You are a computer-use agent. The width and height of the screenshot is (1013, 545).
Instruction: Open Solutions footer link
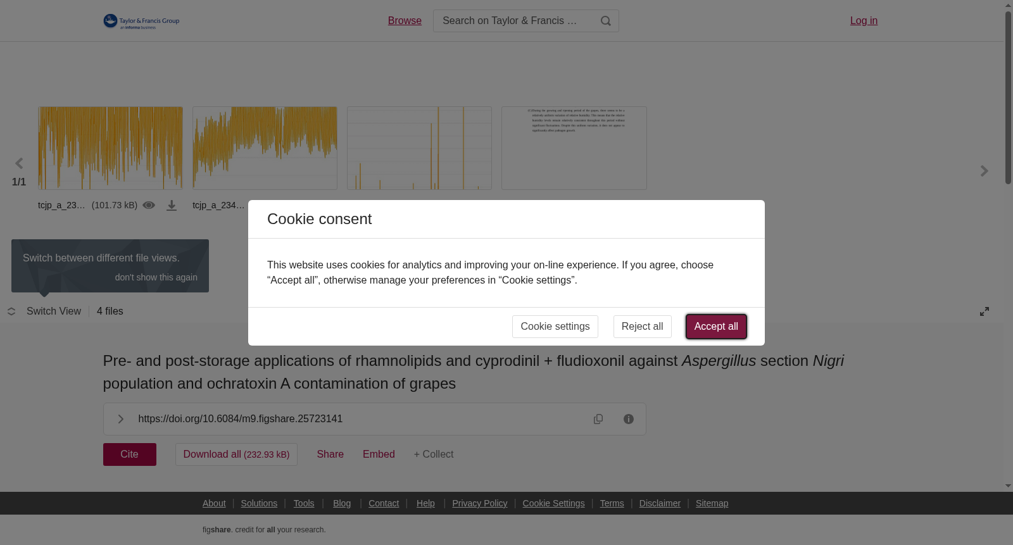259,503
